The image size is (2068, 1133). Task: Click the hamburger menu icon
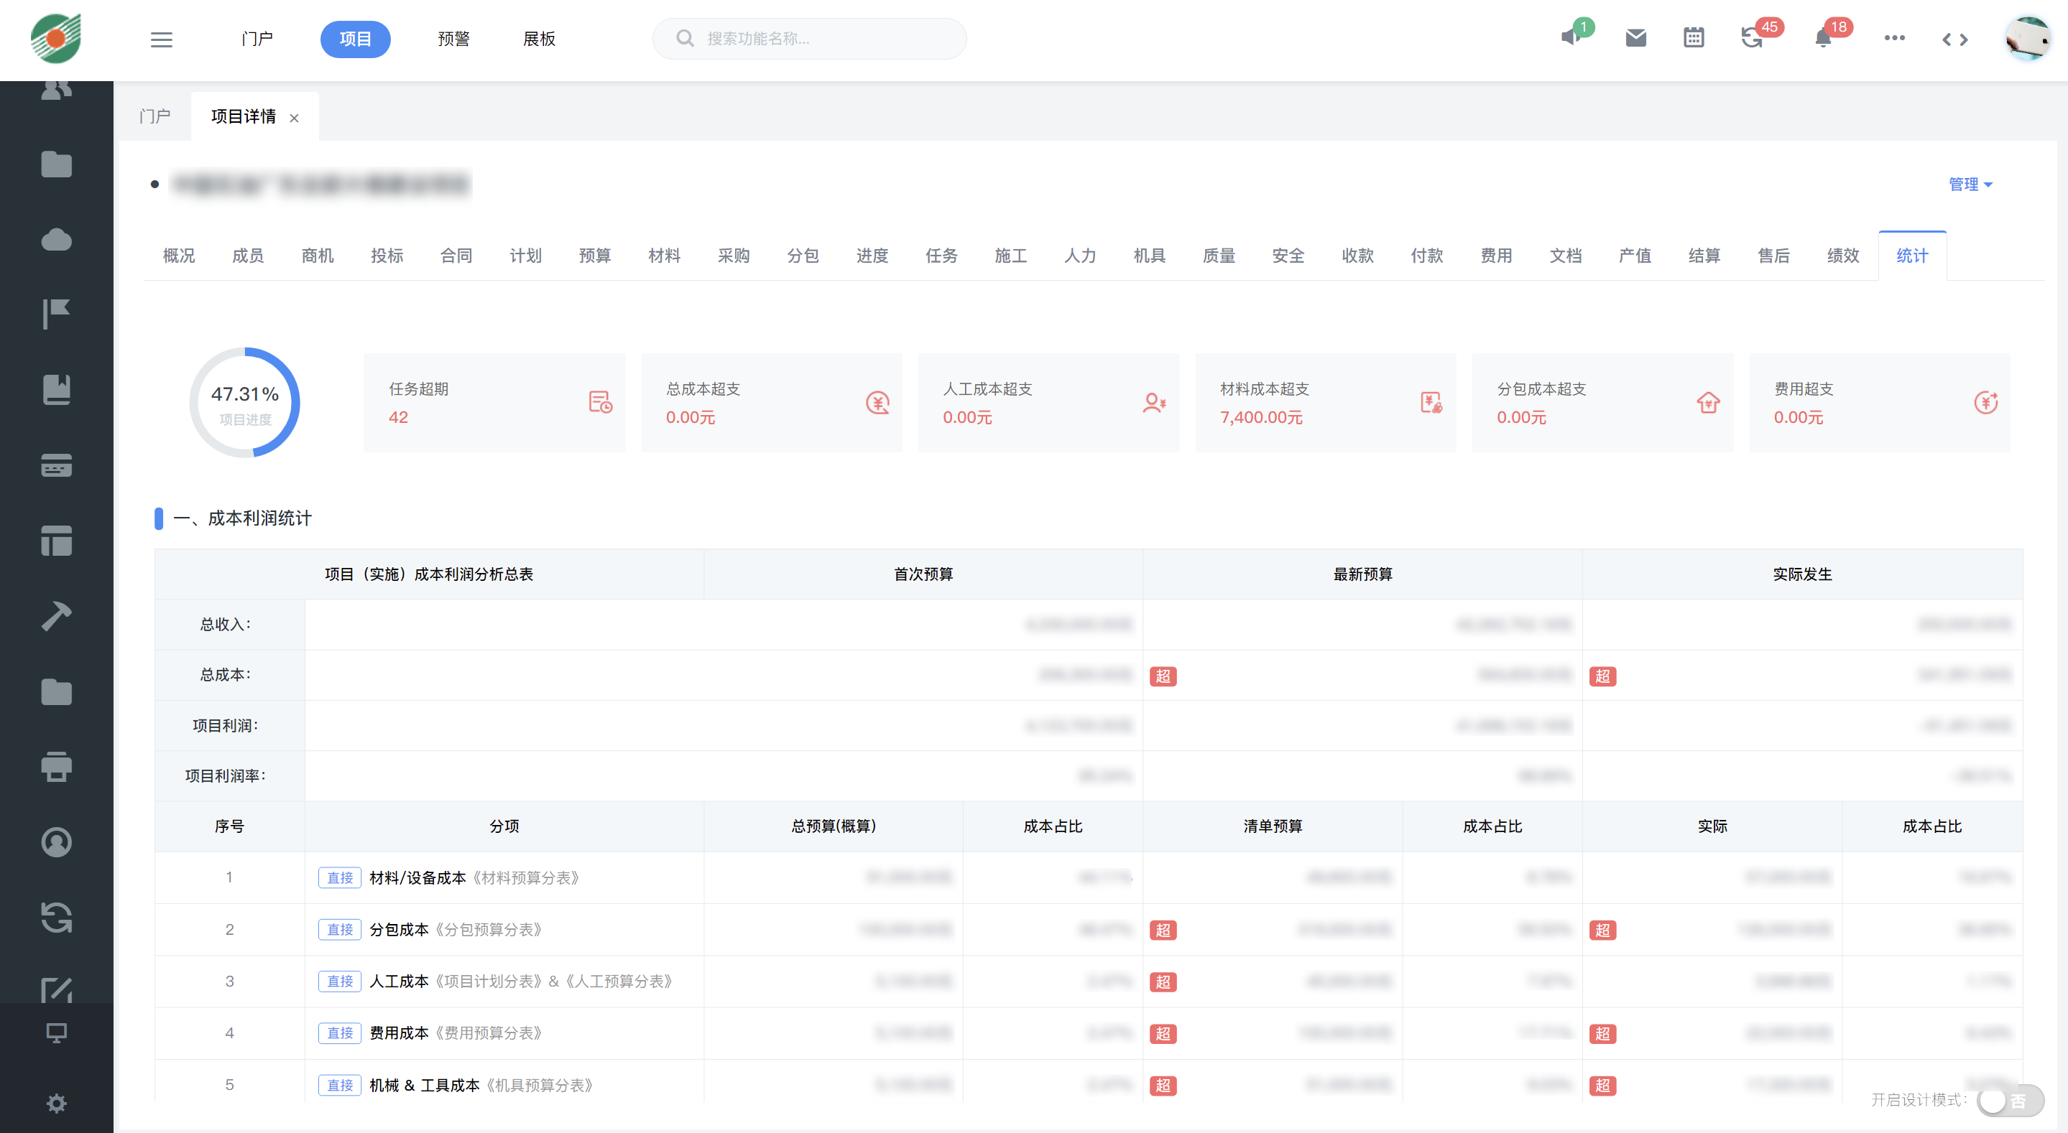162,39
